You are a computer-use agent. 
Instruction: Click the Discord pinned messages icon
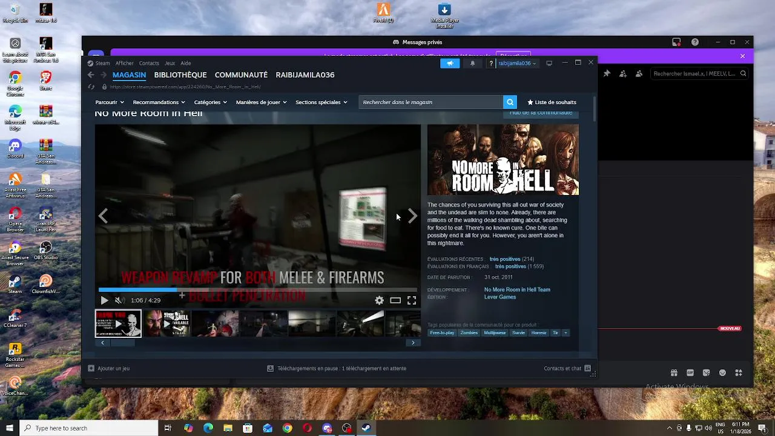click(x=607, y=74)
